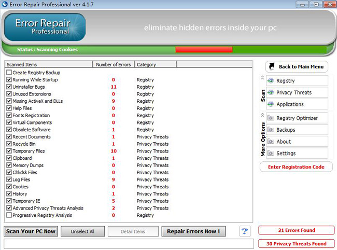
Task: Uncheck the Help Files item
Action: click(9, 108)
